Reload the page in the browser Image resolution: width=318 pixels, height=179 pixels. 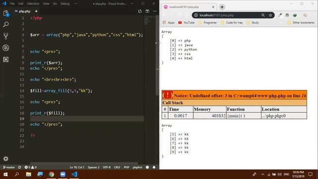tap(179, 15)
